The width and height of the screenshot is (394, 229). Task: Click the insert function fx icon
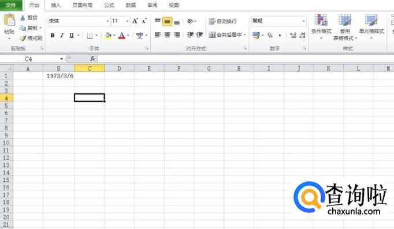[92, 59]
